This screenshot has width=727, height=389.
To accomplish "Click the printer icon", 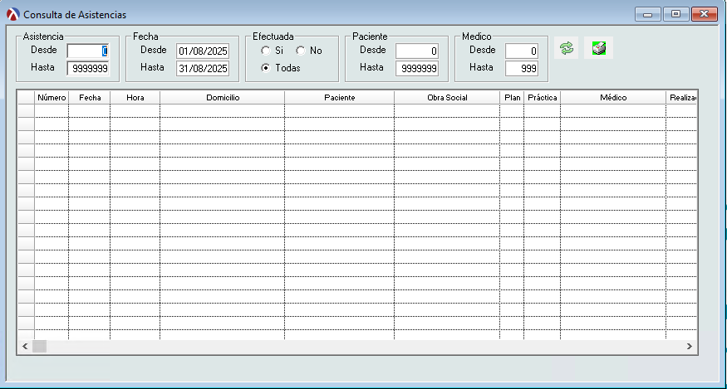I will point(598,49).
